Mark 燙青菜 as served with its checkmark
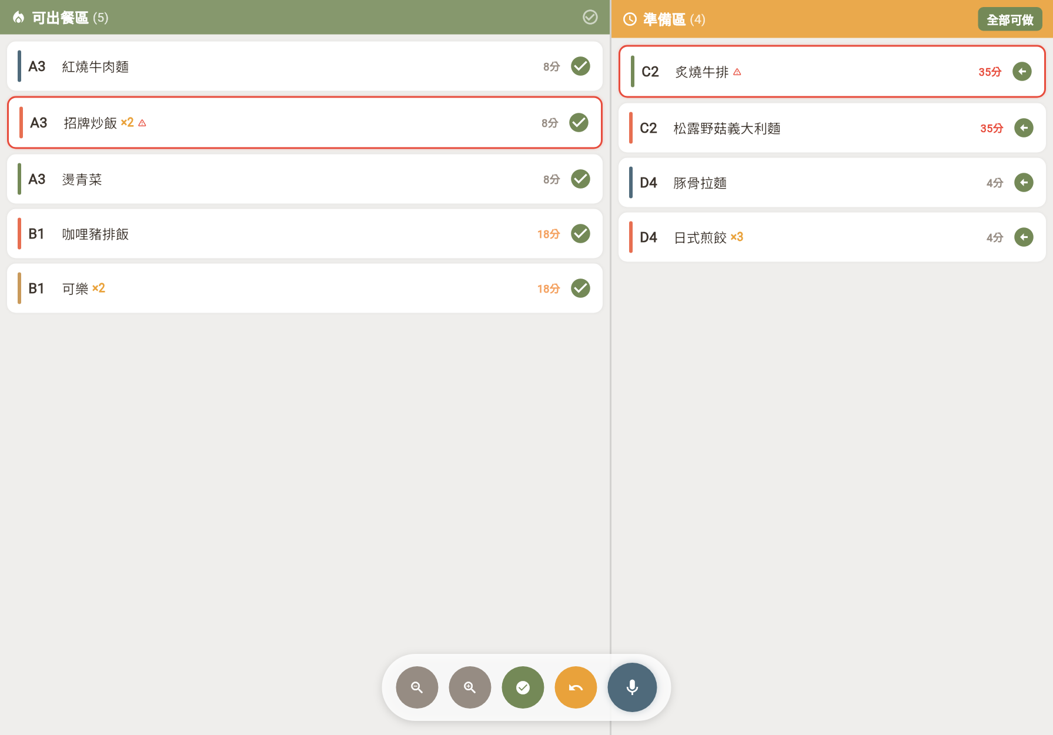Viewport: 1053px width, 735px height. pyautogui.click(x=580, y=179)
